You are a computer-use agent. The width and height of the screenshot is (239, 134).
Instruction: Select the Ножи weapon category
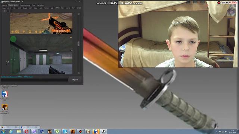pyautogui.click(x=4, y=8)
